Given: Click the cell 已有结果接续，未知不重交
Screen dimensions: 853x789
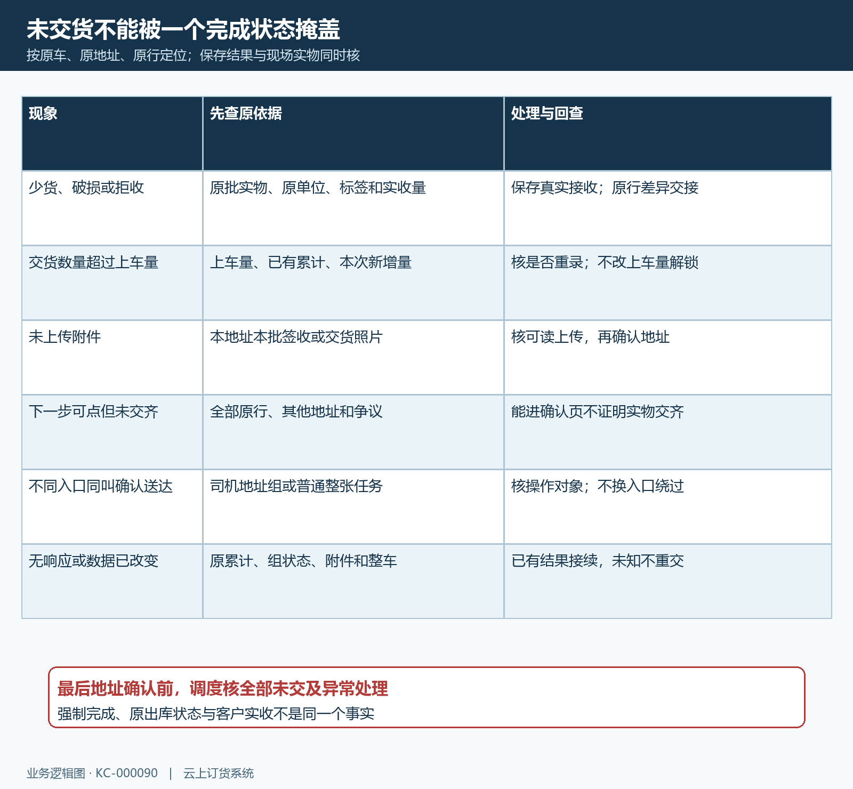Looking at the screenshot, I should [667, 582].
